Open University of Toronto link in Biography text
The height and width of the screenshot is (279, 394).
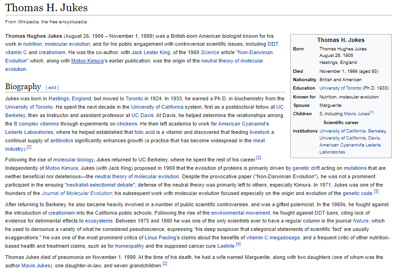(x=29, y=107)
